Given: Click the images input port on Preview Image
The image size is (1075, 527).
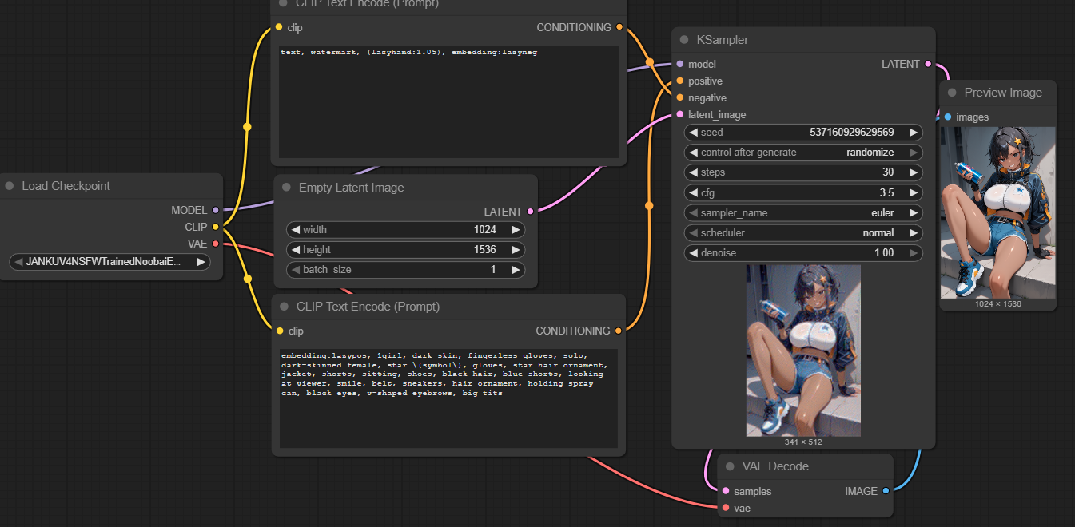Looking at the screenshot, I should coord(948,117).
